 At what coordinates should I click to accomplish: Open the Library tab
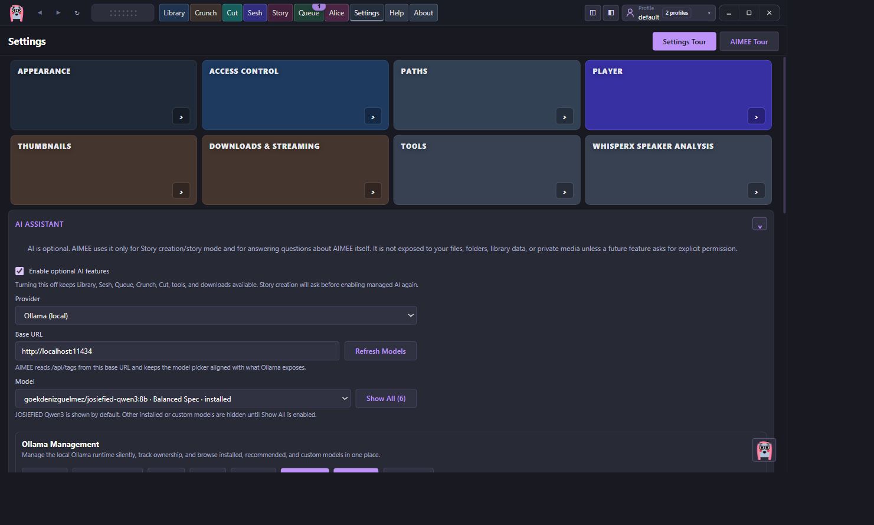point(174,13)
